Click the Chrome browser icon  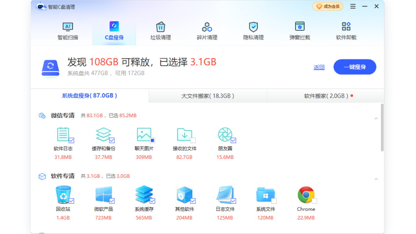[306, 194]
